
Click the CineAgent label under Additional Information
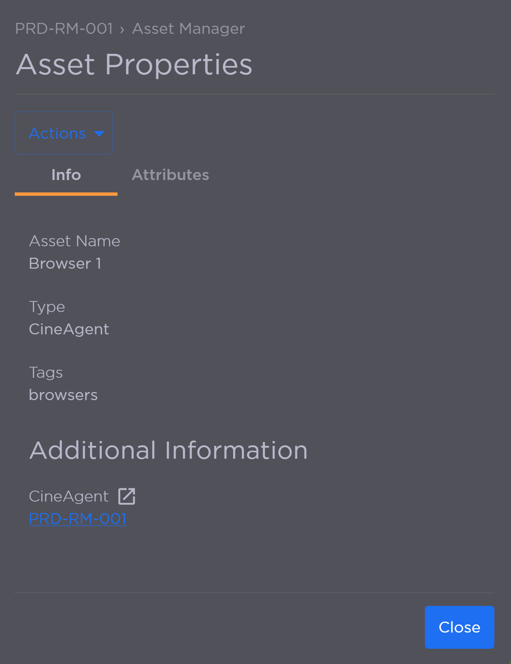tap(68, 496)
